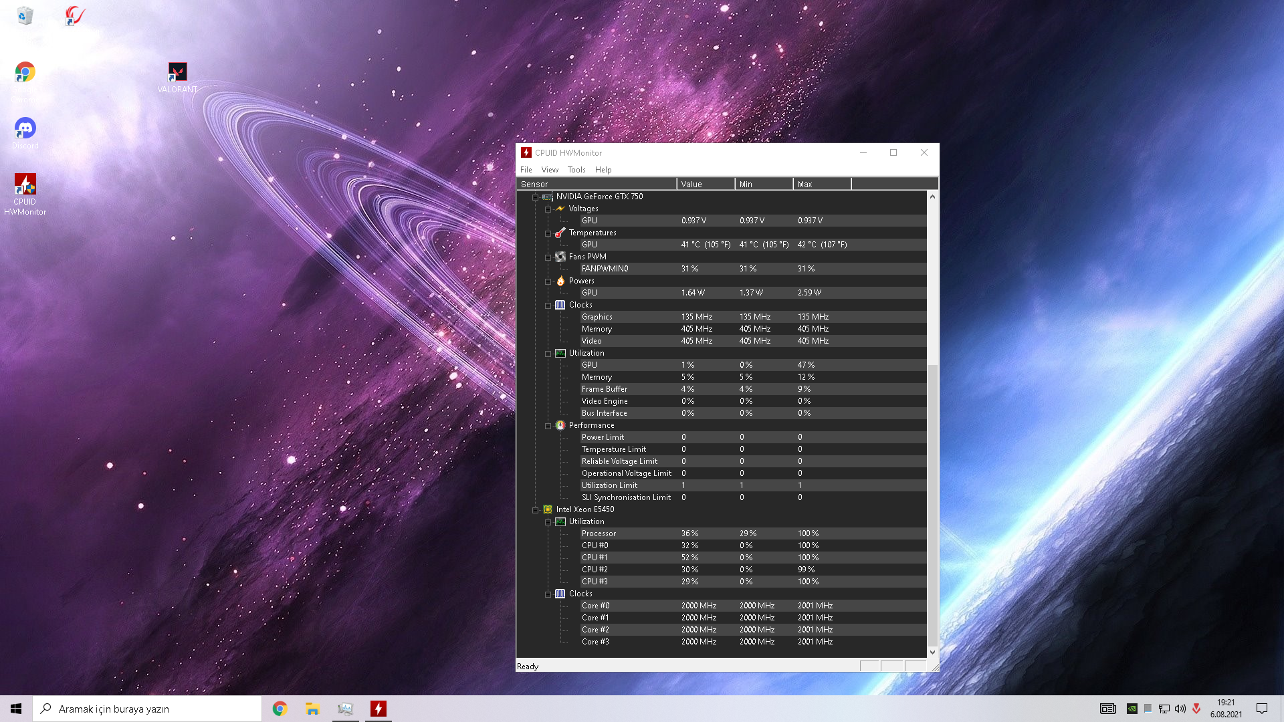1284x722 pixels.
Task: Click the Performance gauge icon
Action: 560,425
